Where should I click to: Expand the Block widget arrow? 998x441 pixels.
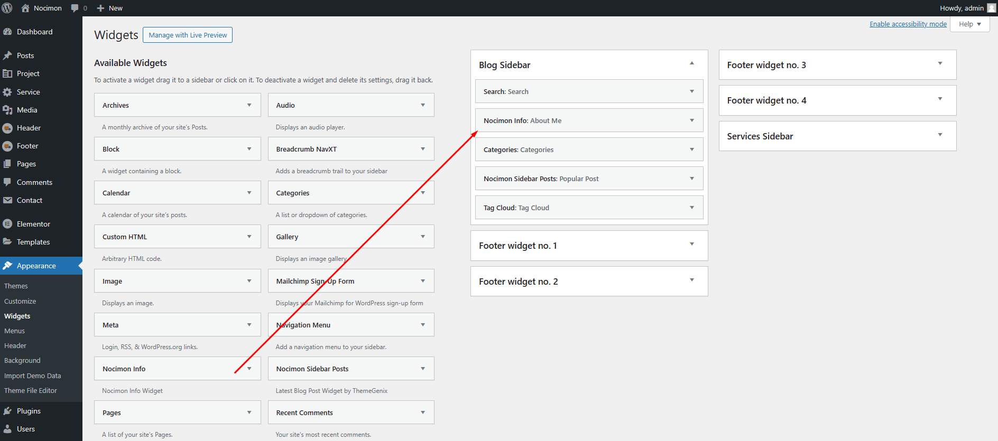[x=249, y=149]
